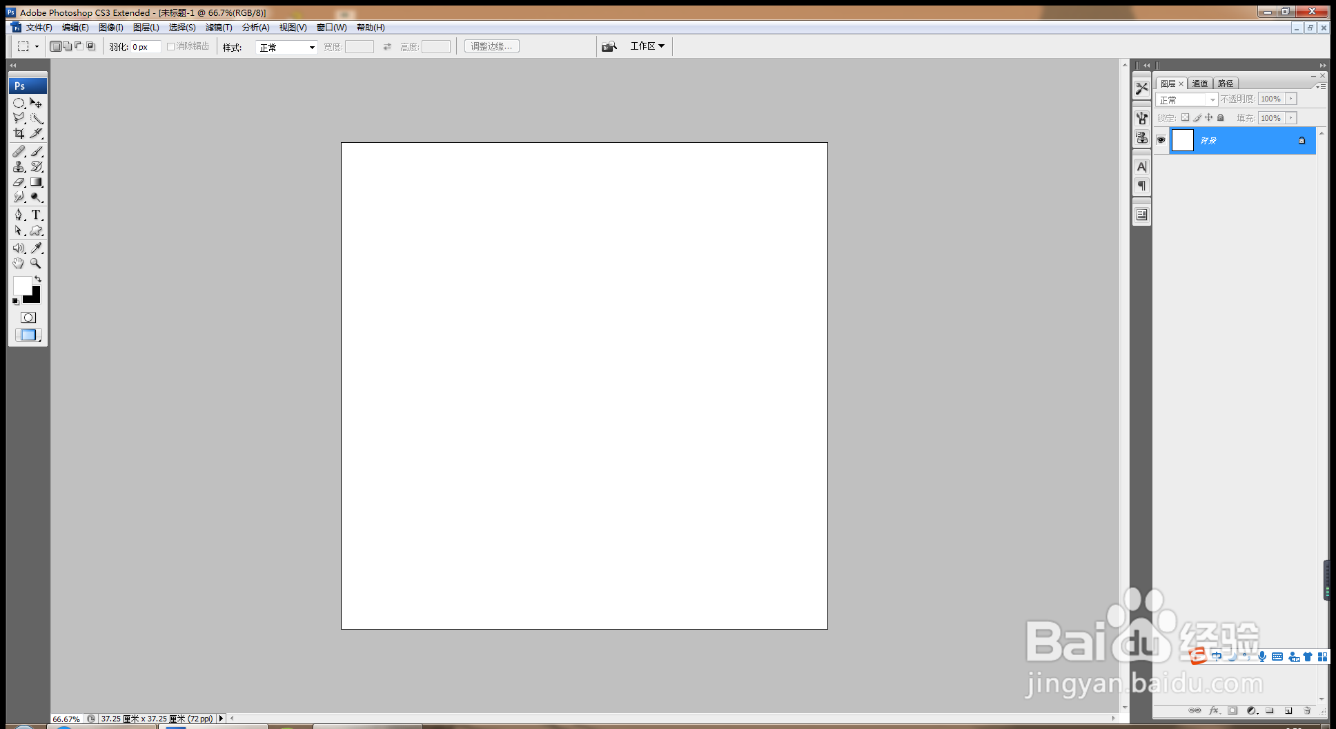This screenshot has height=729, width=1336.
Task: Select the Gradient tool
Action: [37, 182]
